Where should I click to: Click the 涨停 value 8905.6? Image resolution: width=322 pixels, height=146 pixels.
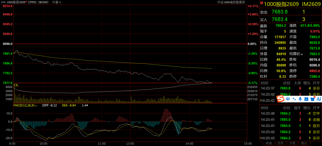pos(315,71)
